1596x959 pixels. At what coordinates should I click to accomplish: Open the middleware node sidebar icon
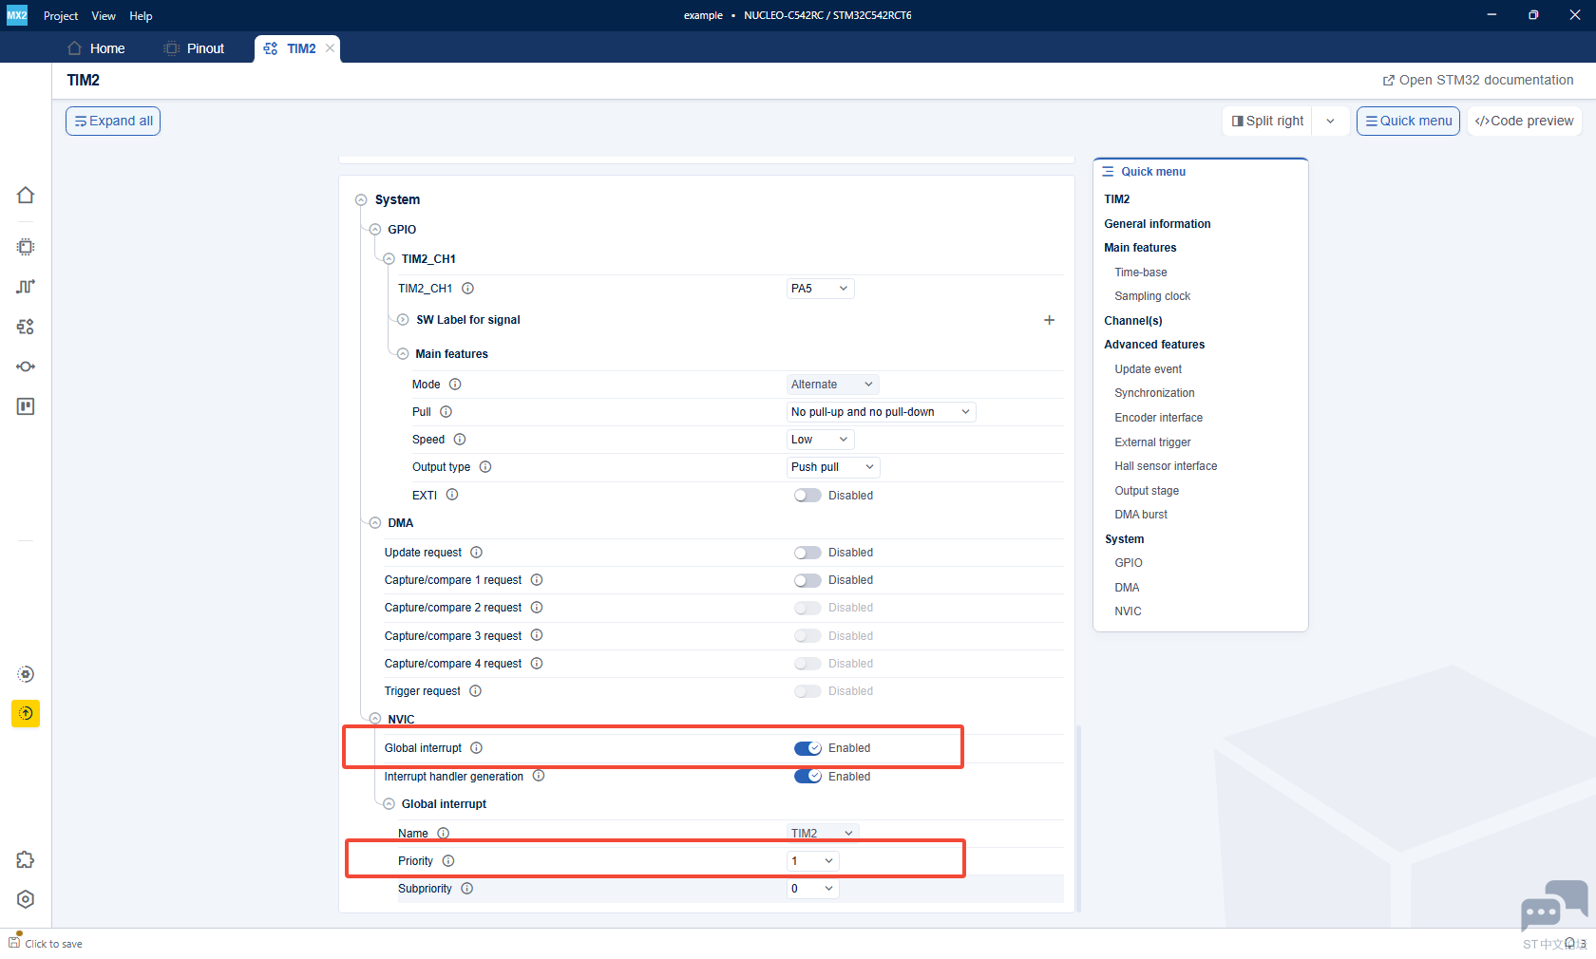coord(26,367)
